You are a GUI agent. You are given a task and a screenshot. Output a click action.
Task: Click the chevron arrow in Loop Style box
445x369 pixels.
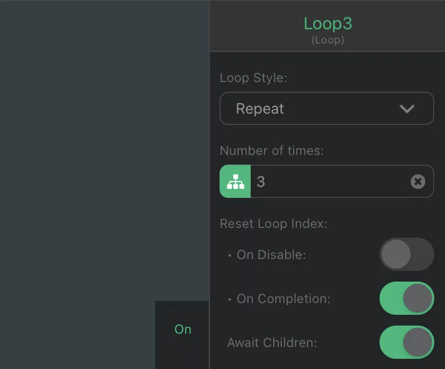(407, 109)
